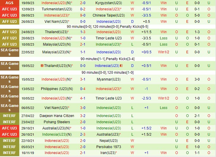Open the 0-4 score on 13/05/22
Image resolution: width=216 pixels, height=157 pixels.
83,89
